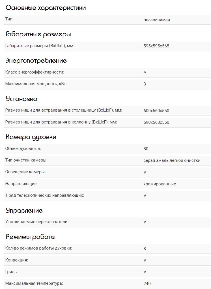Click the "Утапливаемые переключатели:" label
The width and height of the screenshot is (211, 289).
point(37,222)
